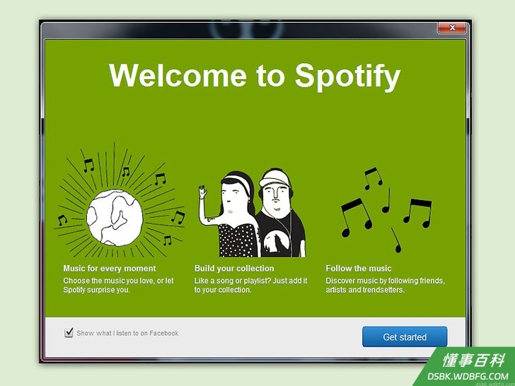515x386 pixels.
Task: Click the 'Show what I listen to on Facebook' label
Action: (x=127, y=333)
